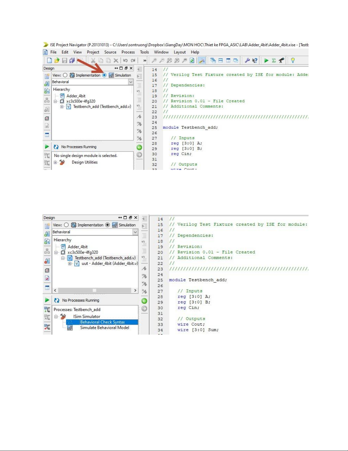Click scroll-right arrow of lower Hierarchy scrollbar
This screenshot has width=348, height=451.
click(135, 290)
